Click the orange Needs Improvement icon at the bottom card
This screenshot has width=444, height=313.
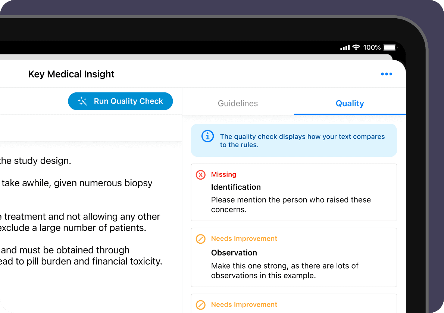tap(200, 305)
